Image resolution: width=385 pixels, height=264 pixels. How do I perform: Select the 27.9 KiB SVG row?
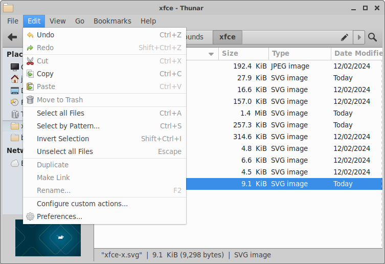284,78
